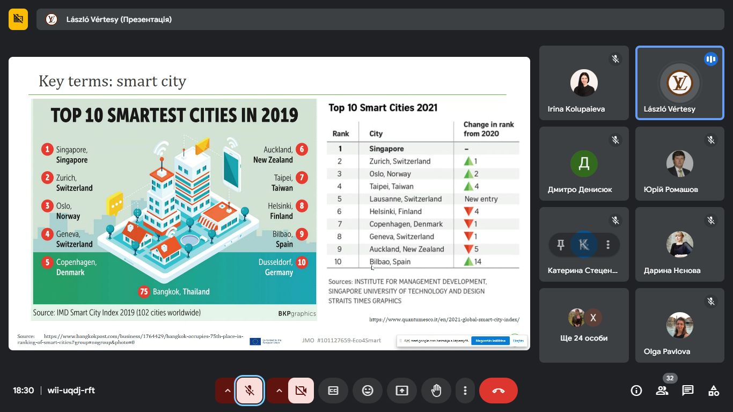Open the meeting details info icon

636,391
